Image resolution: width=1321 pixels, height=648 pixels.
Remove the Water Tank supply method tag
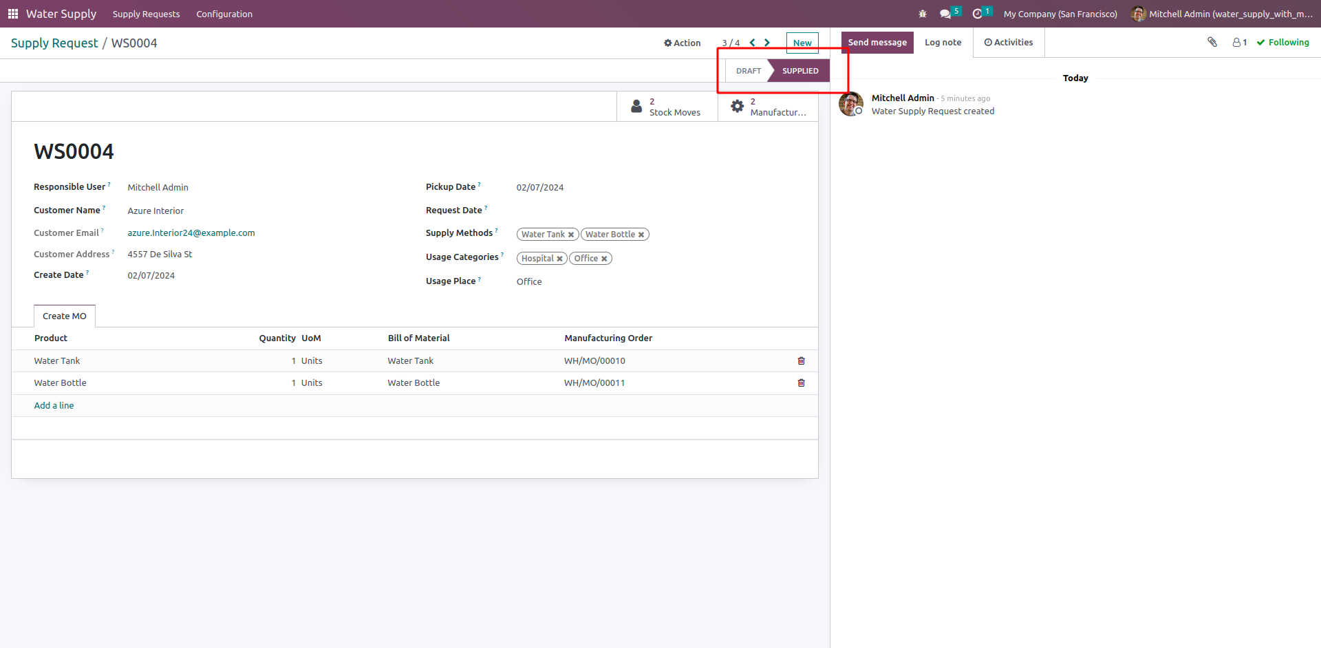(x=571, y=235)
